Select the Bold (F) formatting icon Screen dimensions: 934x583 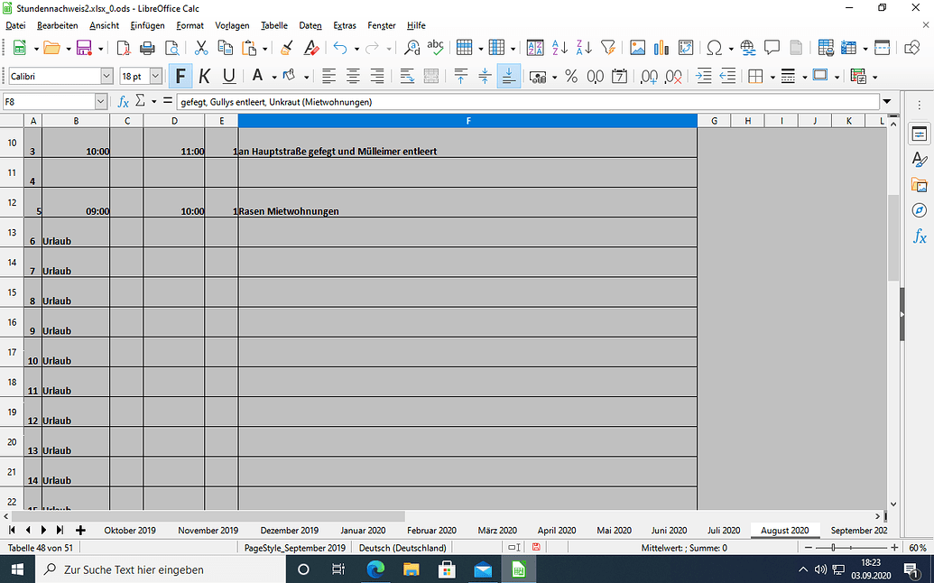click(x=180, y=76)
